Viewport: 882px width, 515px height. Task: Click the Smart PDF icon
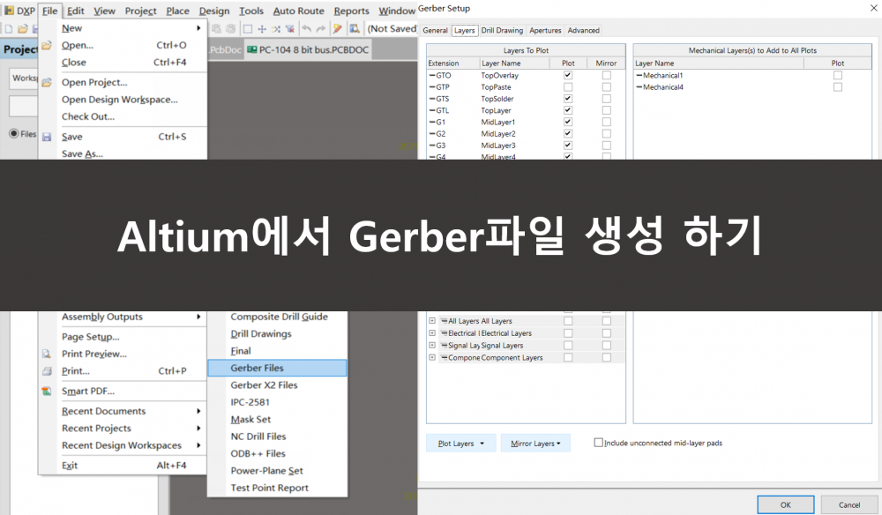[x=47, y=391]
